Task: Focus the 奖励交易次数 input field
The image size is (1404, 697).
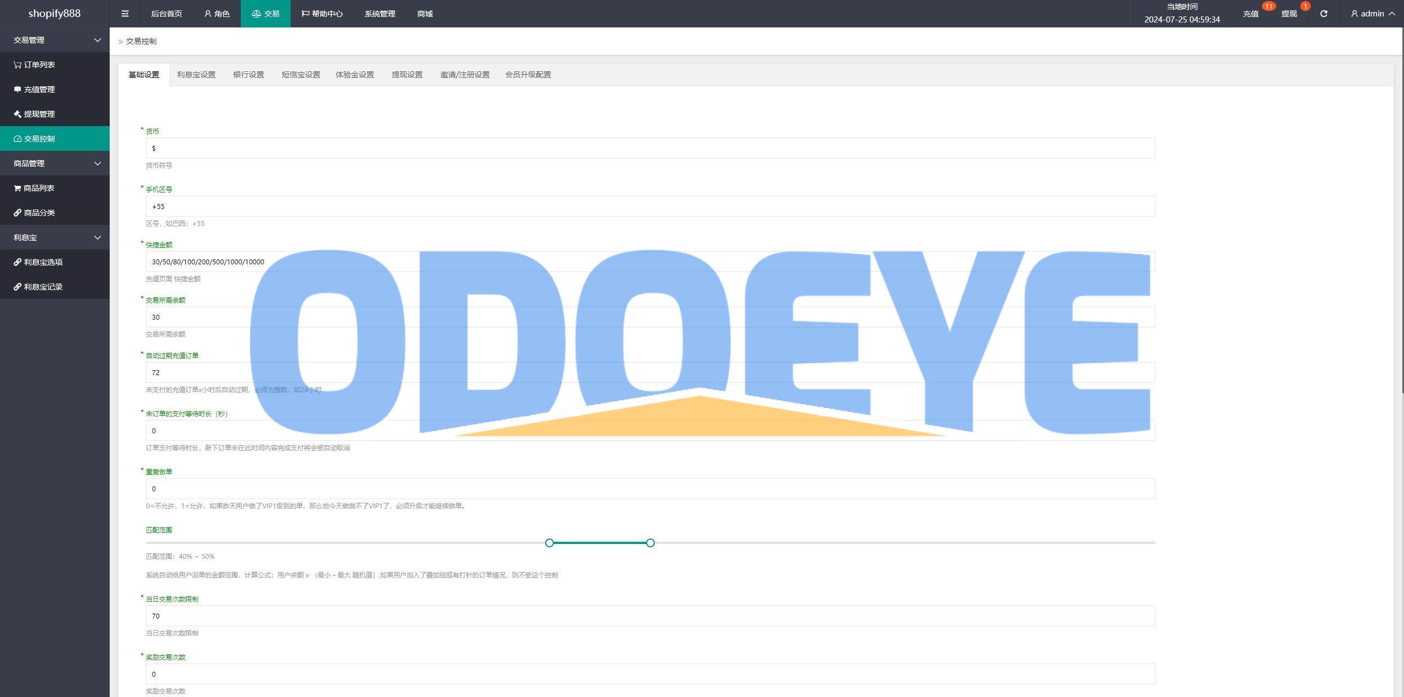Action: 650,674
